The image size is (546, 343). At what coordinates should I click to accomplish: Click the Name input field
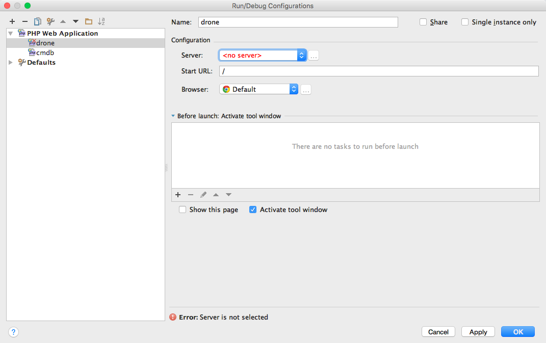click(298, 22)
